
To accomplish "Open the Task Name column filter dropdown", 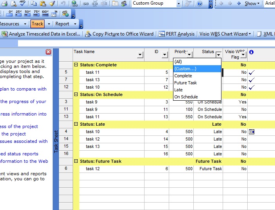I will click(x=140, y=55).
